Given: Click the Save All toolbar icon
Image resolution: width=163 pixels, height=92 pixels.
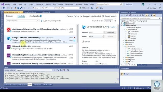Looking at the screenshot, I should click(21, 8).
